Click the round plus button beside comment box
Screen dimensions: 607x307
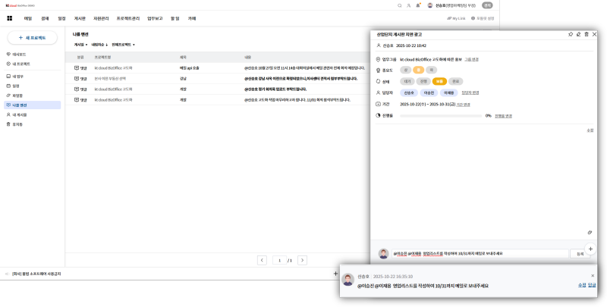coord(591,249)
